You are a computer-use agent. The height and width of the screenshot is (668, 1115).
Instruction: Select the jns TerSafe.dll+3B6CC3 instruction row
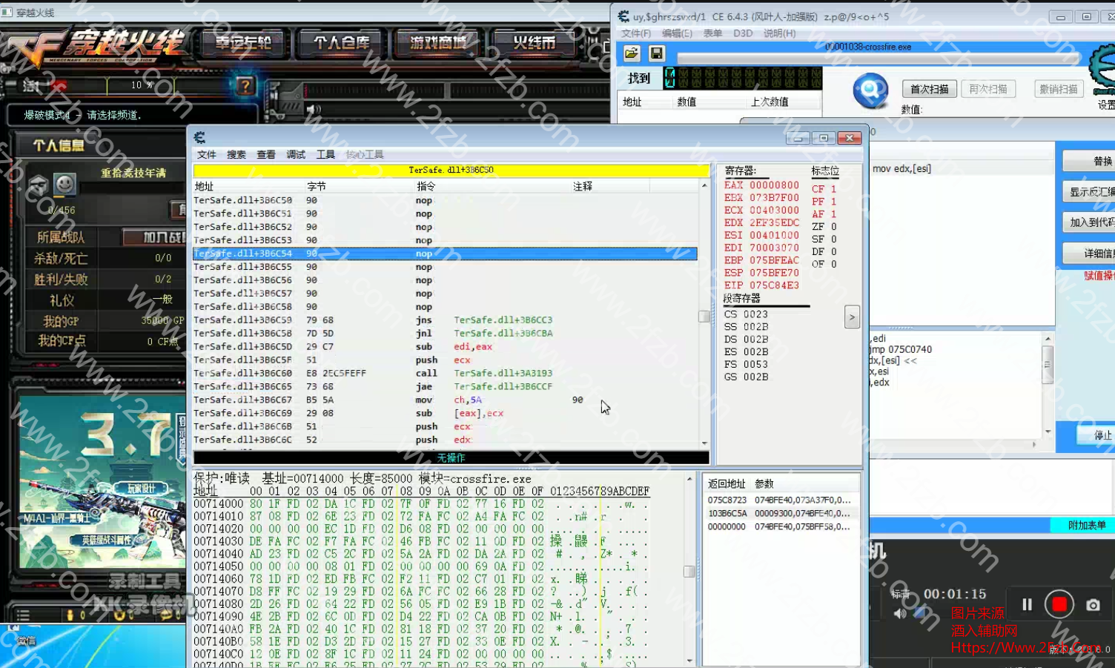point(445,320)
